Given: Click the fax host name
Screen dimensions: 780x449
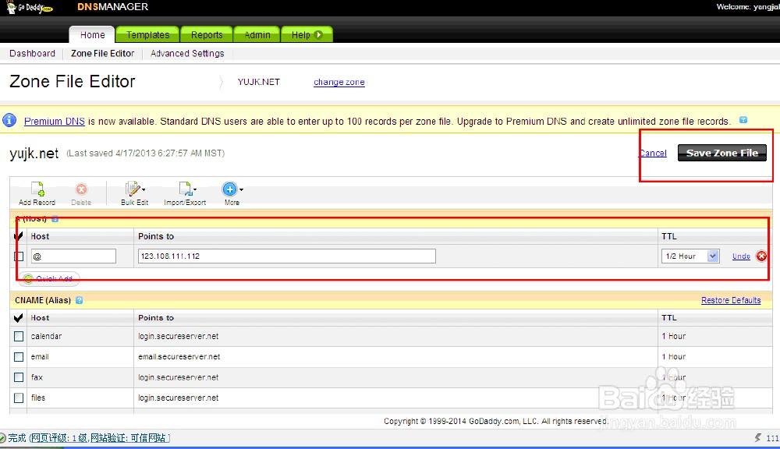Looking at the screenshot, I should (37, 377).
